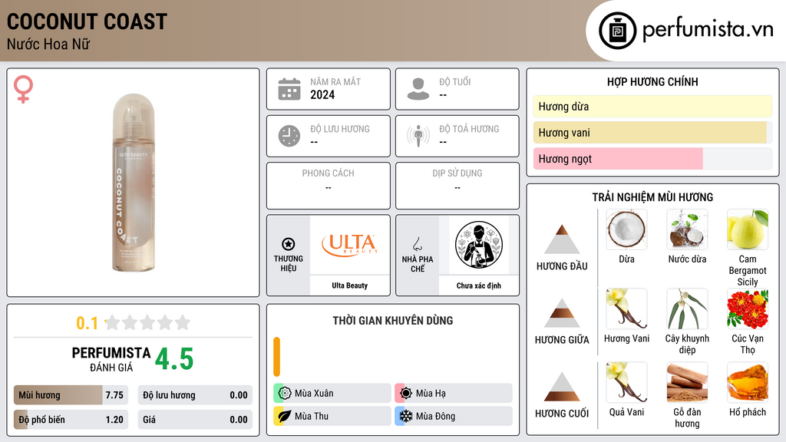Open the Ulta Beauty brand logo
Screen dimensions: 786x442
[349, 245]
